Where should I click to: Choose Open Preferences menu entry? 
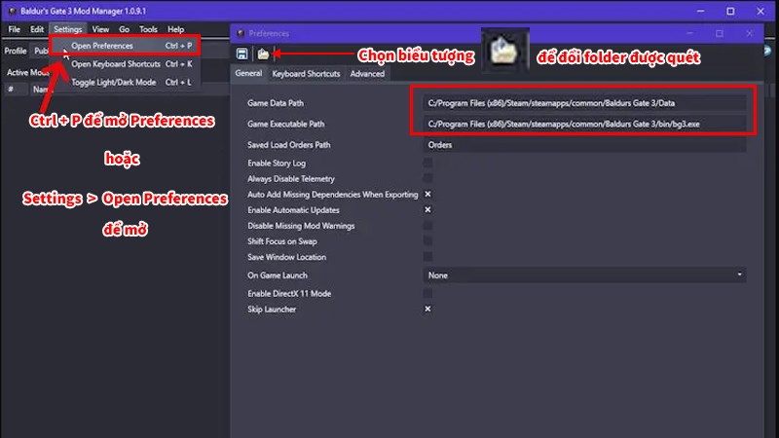point(126,46)
